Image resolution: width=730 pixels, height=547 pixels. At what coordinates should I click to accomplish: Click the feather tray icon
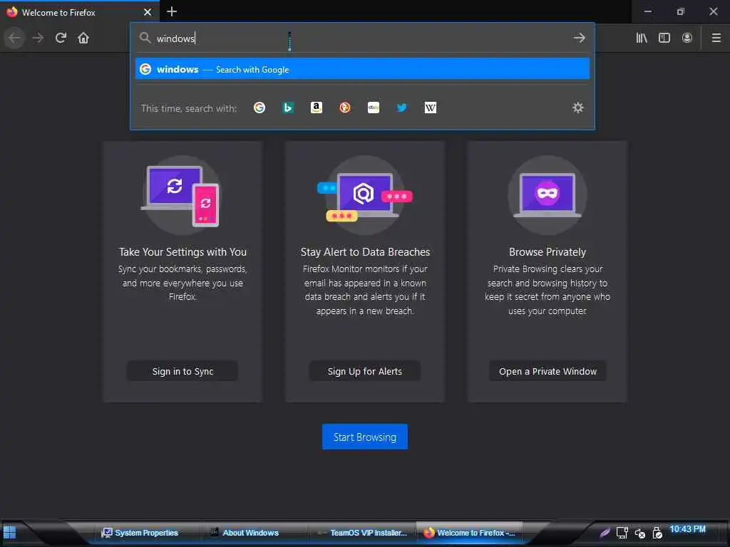[605, 533]
